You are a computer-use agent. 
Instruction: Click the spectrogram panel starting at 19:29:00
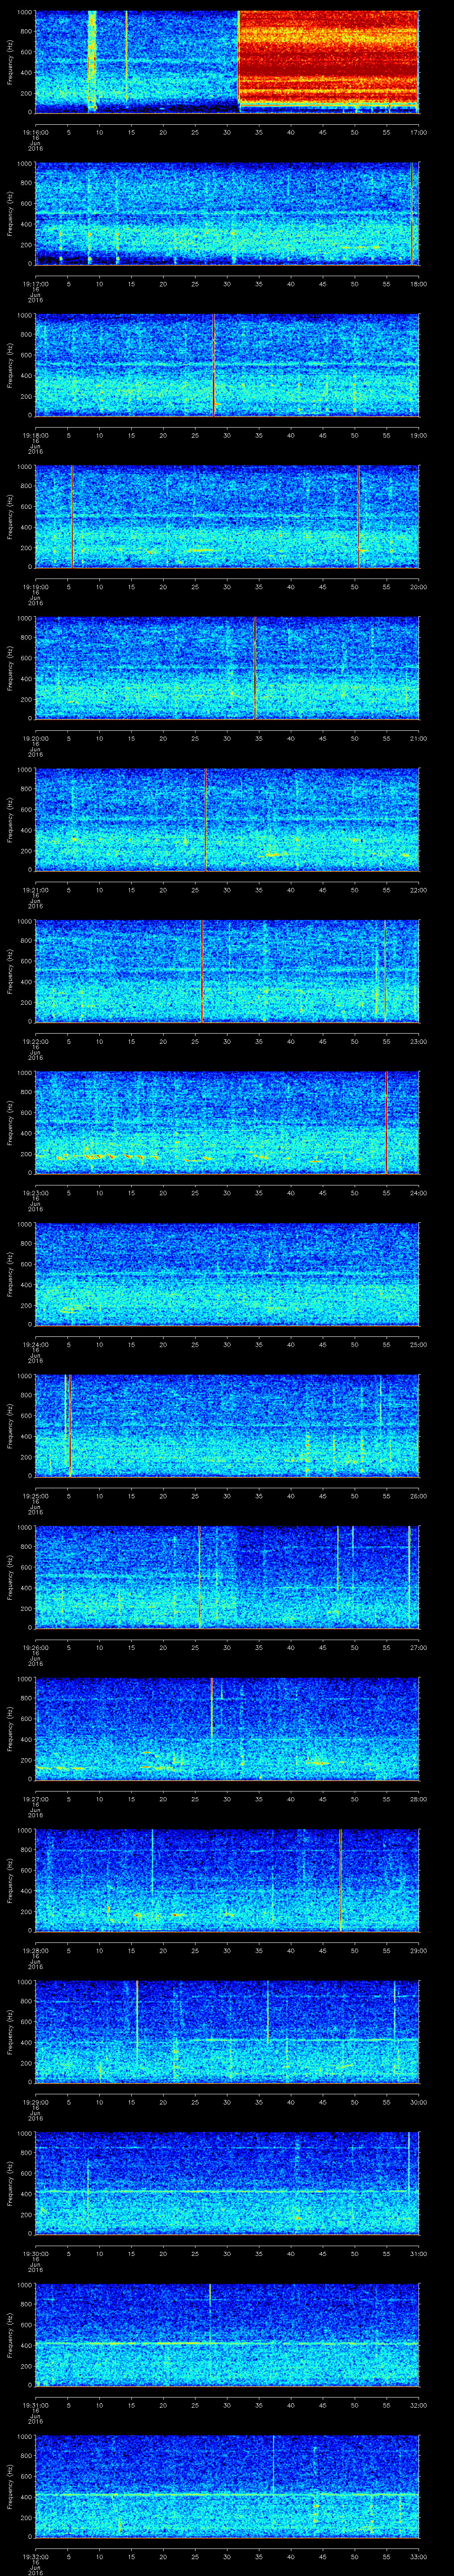227,2032
